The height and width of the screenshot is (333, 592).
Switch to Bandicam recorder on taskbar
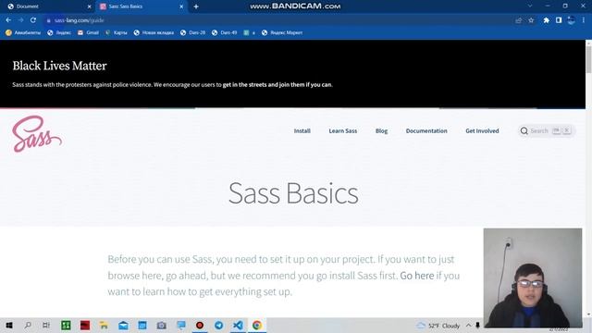pyautogui.click(x=200, y=325)
